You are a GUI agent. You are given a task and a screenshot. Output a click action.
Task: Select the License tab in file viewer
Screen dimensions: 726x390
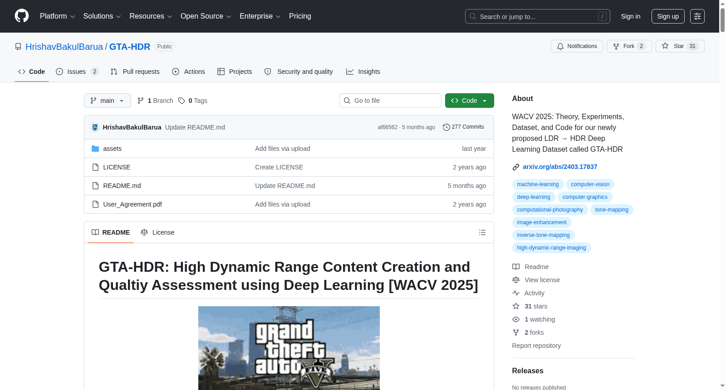tap(157, 232)
